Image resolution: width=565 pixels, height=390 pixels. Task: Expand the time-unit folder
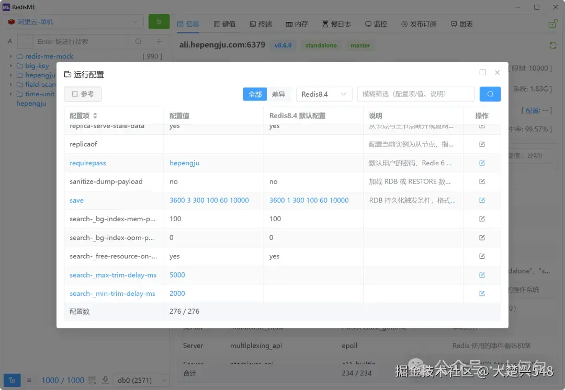point(11,94)
